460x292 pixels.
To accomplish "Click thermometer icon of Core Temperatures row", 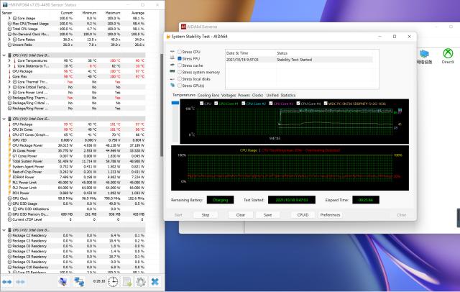I will point(14,60).
